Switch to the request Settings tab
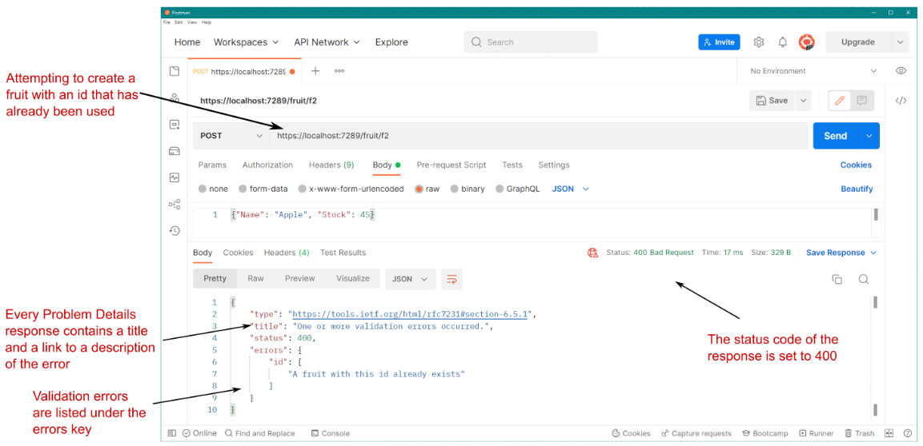The height and width of the screenshot is (446, 923). [x=554, y=165]
